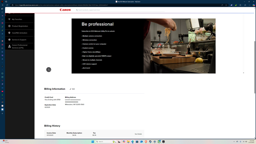Viewport: 256px width, 144px height.
Task: Click the 'Visa Ending with 8780' text
Action: point(53,100)
